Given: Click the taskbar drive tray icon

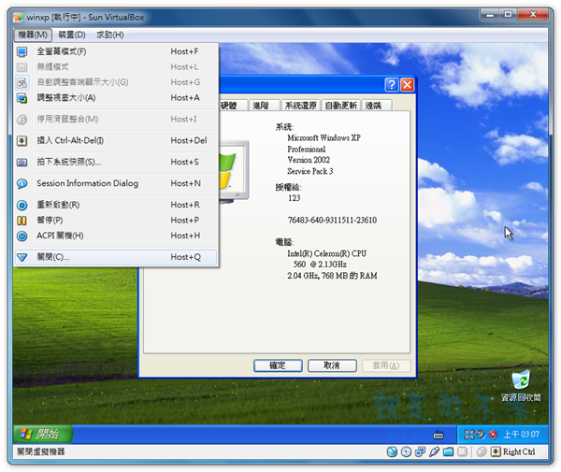Looking at the screenshot, I should click(439, 436).
